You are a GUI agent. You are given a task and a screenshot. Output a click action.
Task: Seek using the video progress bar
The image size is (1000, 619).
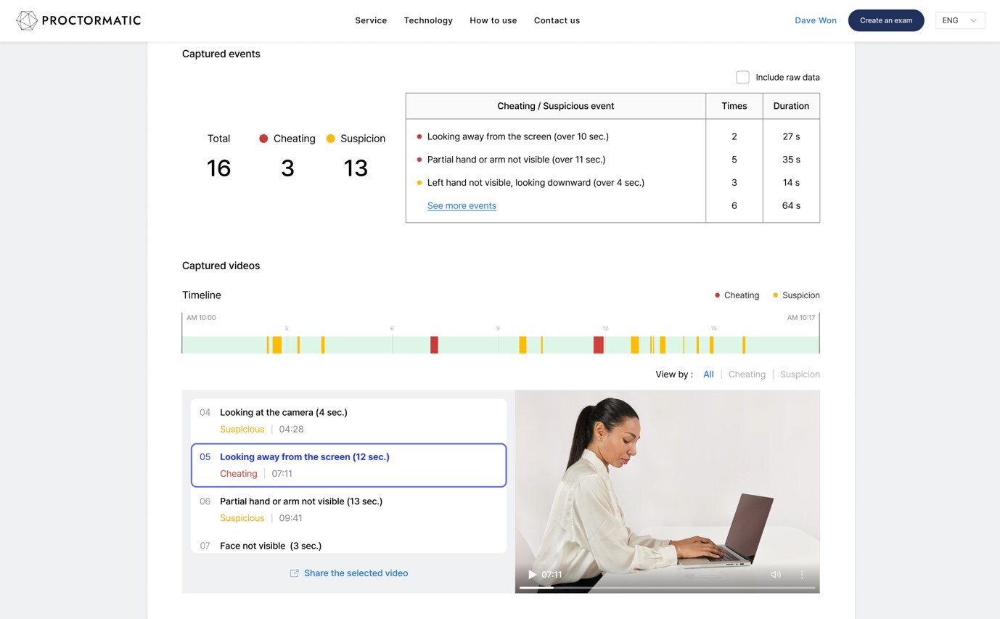[x=667, y=588]
